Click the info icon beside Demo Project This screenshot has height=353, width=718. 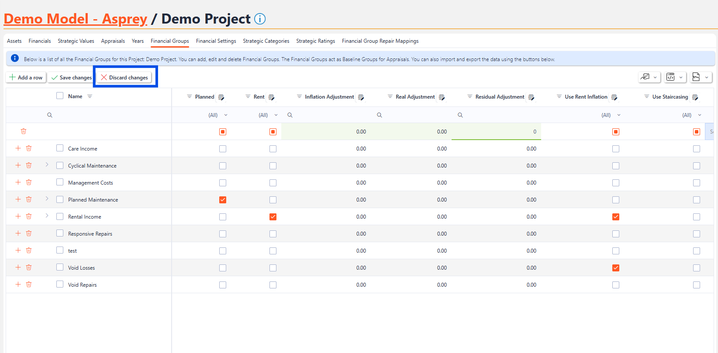coord(260,19)
